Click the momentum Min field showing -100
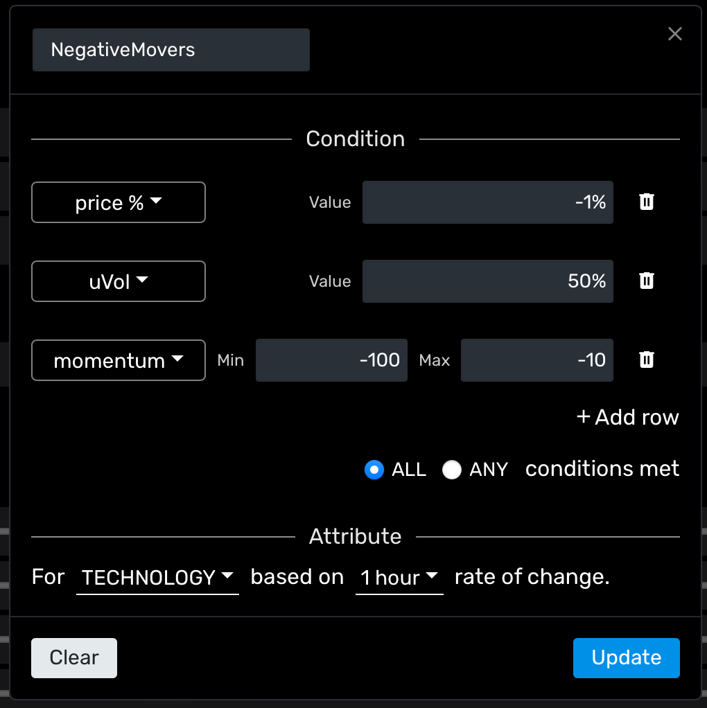The image size is (707, 708). (x=331, y=360)
